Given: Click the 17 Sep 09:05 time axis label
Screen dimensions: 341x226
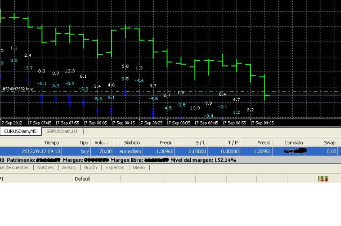Looking at the screenshot, I should pyautogui.click(x=262, y=123).
